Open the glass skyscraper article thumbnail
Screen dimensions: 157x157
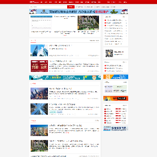click(39, 50)
